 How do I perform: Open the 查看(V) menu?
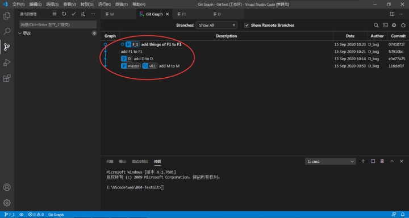point(69,5)
